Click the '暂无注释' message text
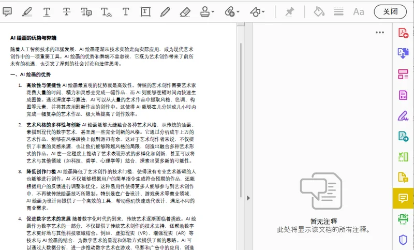The image size is (414, 250). [x=324, y=221]
